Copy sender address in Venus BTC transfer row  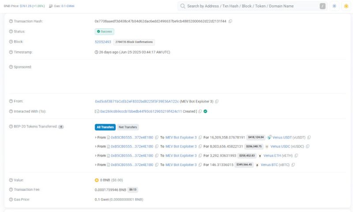click(157, 165)
